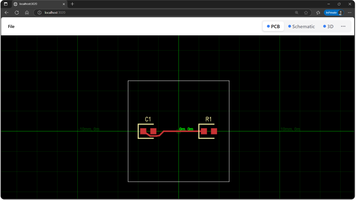Screen dimensions: 356x200
Task: Click the InPrivate badge button
Action: pos(331,12)
